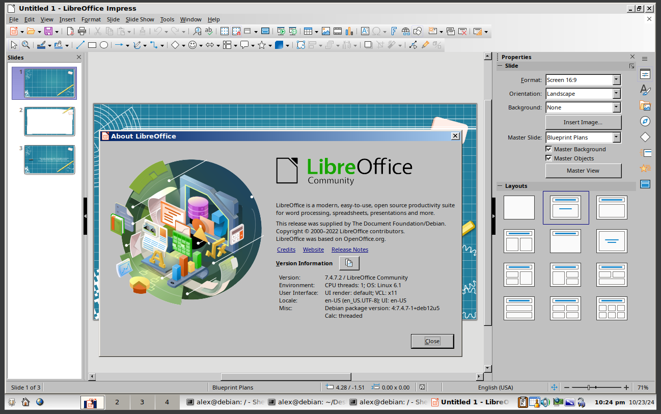This screenshot has width=661, height=414.
Task: Open the Navigator sidebar icon
Action: pyautogui.click(x=645, y=121)
